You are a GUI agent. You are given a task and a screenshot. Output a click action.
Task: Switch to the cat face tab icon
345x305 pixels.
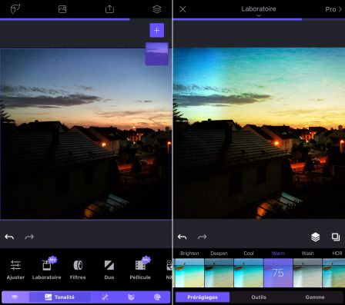pos(131,297)
